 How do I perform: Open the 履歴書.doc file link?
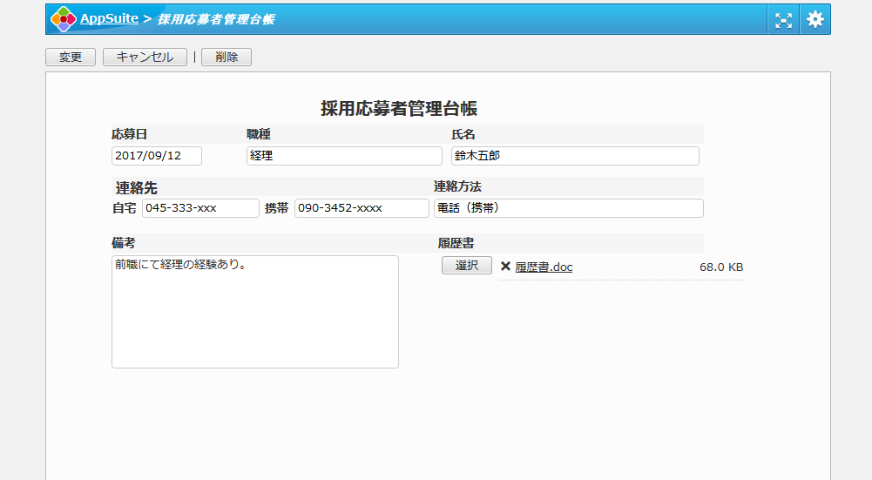coord(544,267)
